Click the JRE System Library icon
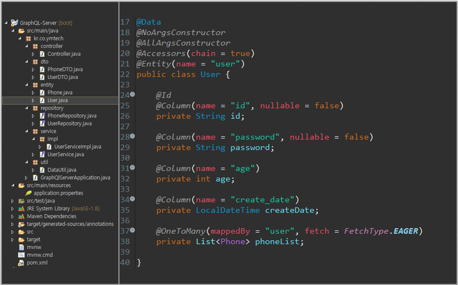This screenshot has width=458, height=285. (21, 209)
